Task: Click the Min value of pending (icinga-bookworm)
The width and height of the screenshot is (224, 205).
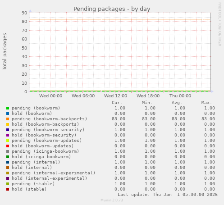Action: point(150,151)
